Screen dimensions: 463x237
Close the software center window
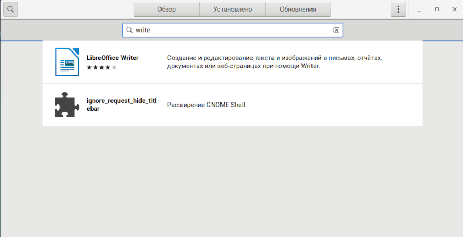click(x=454, y=9)
